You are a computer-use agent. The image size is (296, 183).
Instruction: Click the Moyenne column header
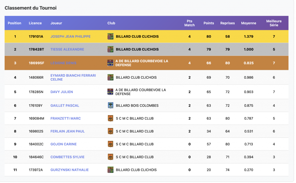pos(249,23)
